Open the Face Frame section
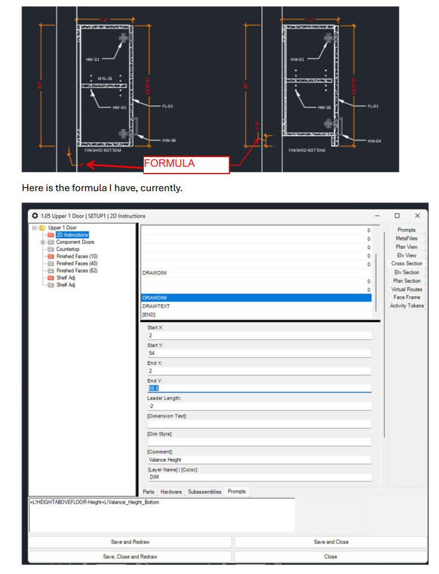The height and width of the screenshot is (574, 439). point(407,297)
